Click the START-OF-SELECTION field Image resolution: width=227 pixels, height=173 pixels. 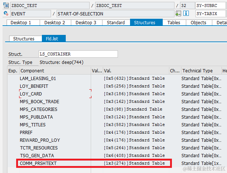pyautogui.click(x=115, y=14)
